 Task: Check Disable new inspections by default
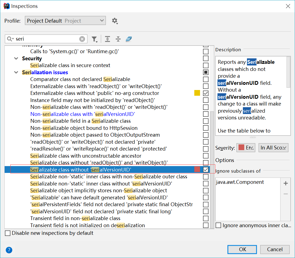pos(8,233)
